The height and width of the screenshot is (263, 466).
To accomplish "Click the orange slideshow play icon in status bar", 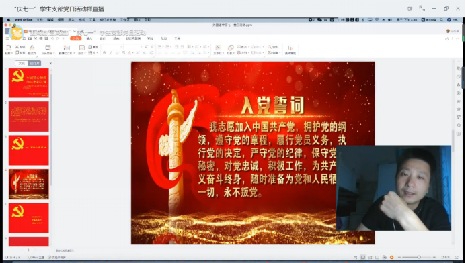I will [x=392, y=257].
